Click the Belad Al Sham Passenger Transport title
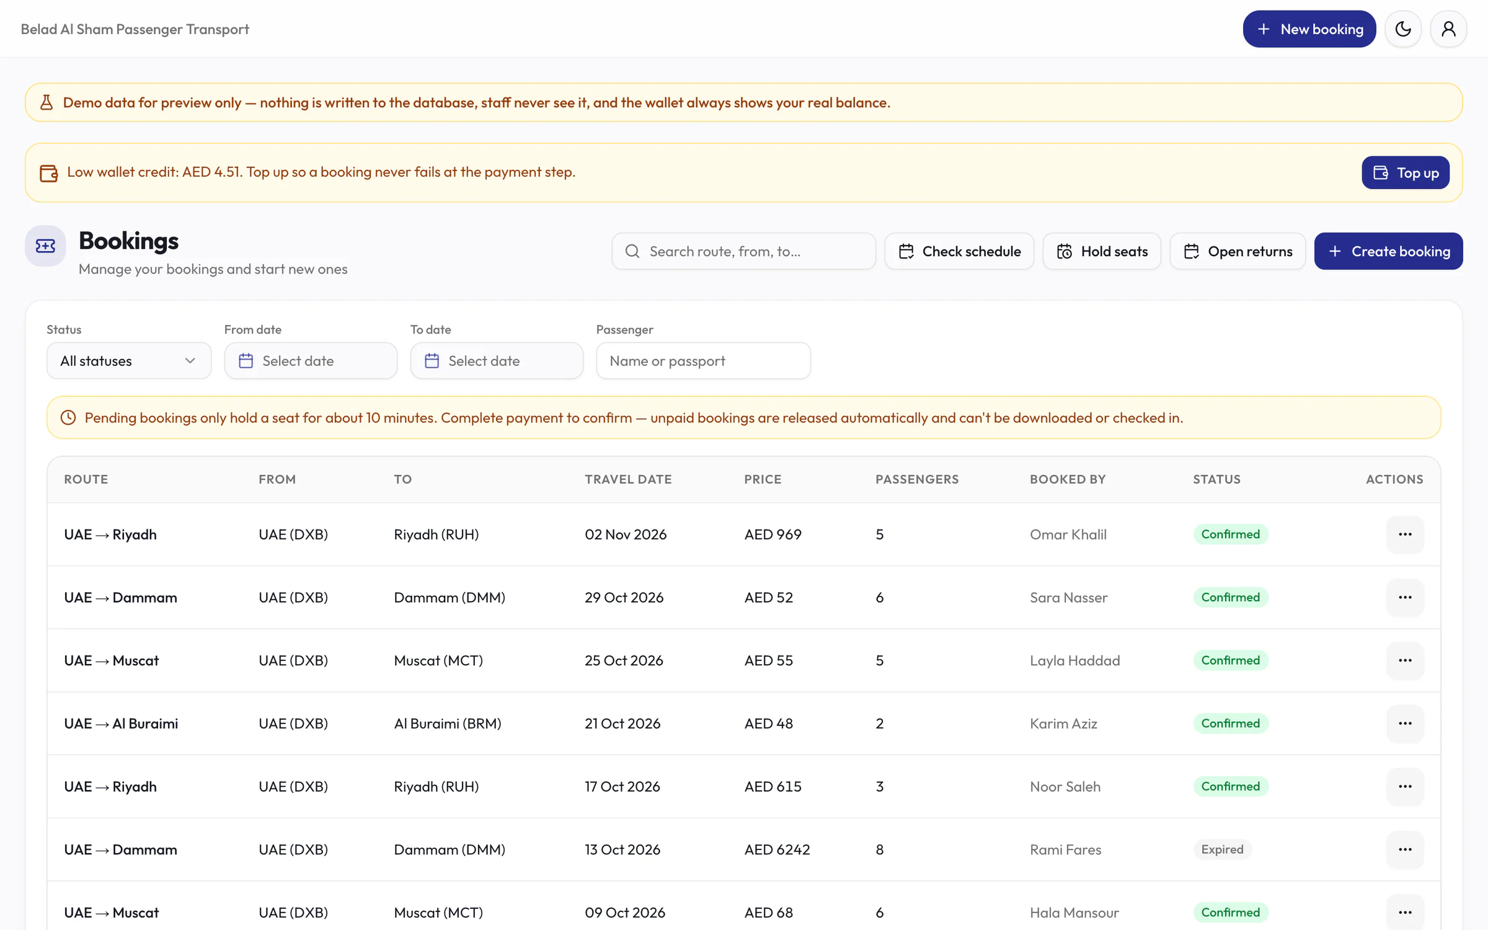This screenshot has width=1488, height=930. point(135,29)
